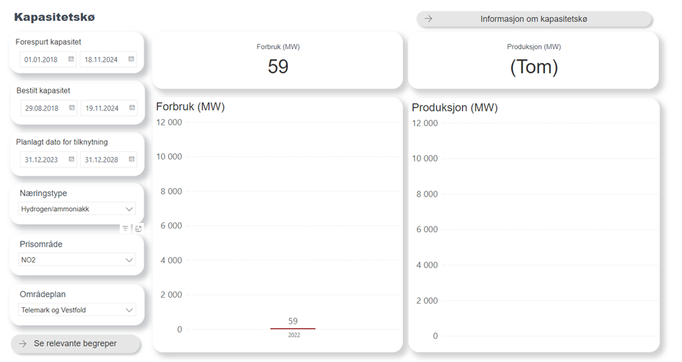
Task: Open calendar for Forespurt kapasitet start date
Action: tap(71, 59)
